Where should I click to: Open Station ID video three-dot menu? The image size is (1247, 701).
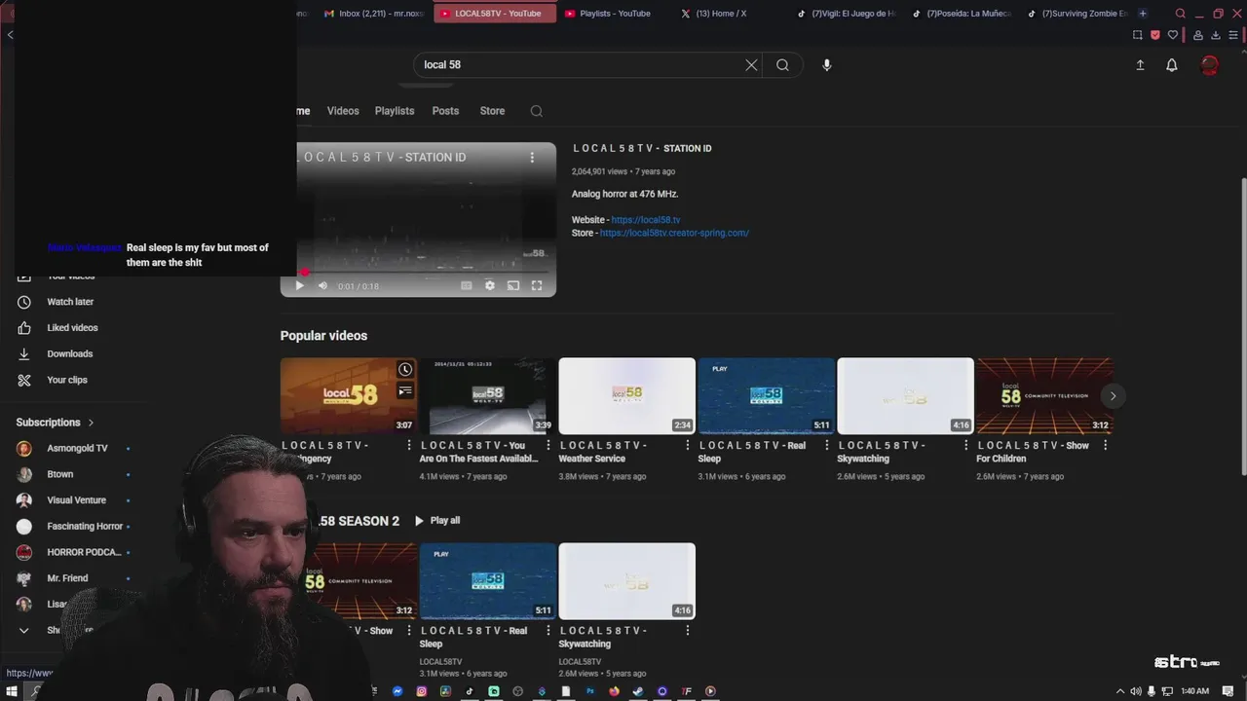click(532, 157)
